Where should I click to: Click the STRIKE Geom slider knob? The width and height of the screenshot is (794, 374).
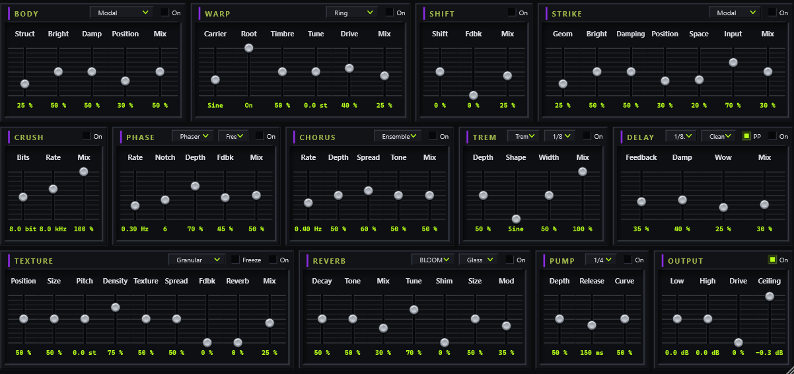563,84
